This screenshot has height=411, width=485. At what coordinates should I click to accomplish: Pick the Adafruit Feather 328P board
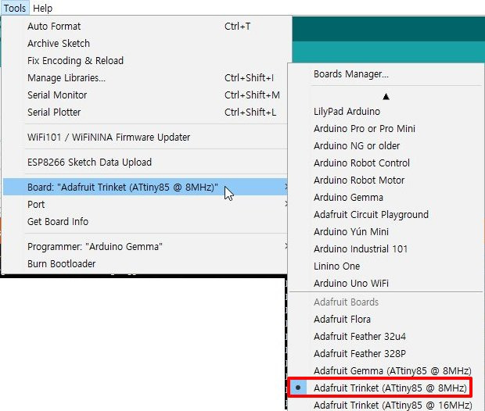click(386, 353)
